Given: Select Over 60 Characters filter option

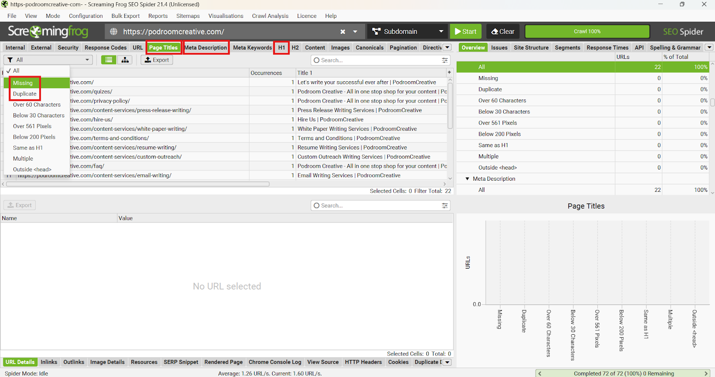Looking at the screenshot, I should (37, 104).
